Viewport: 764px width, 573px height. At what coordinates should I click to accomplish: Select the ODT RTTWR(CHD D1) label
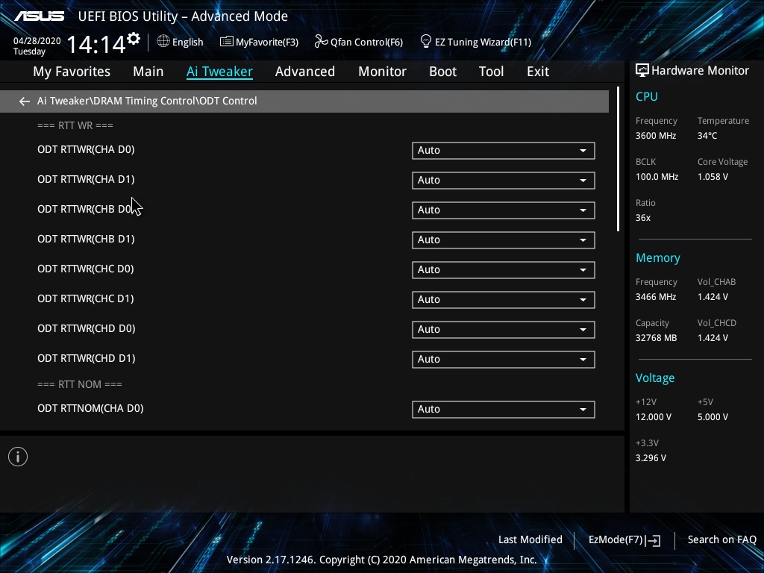(87, 358)
